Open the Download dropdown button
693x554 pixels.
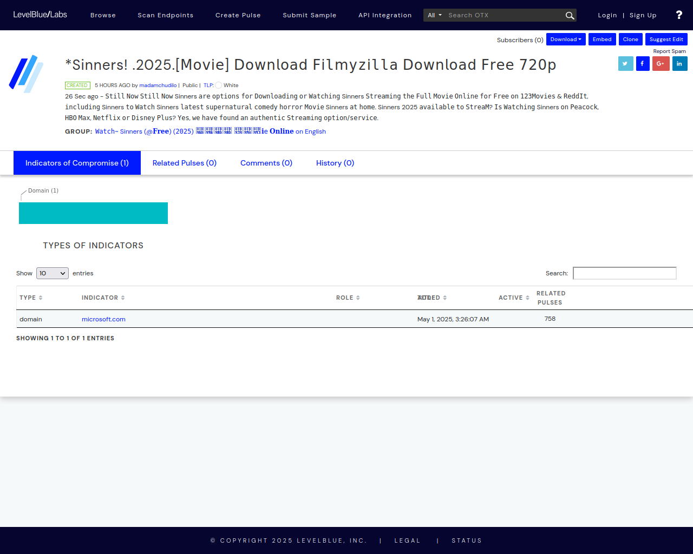tap(566, 39)
